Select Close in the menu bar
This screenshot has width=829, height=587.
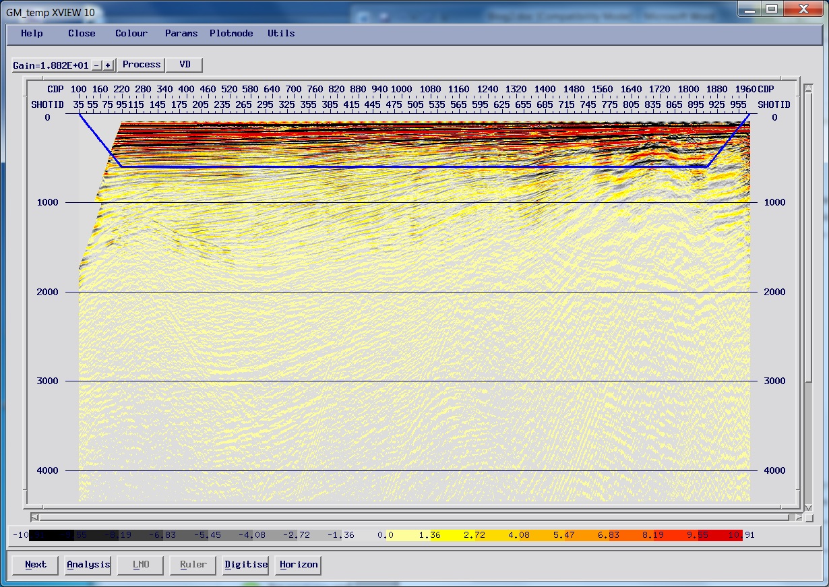point(82,33)
